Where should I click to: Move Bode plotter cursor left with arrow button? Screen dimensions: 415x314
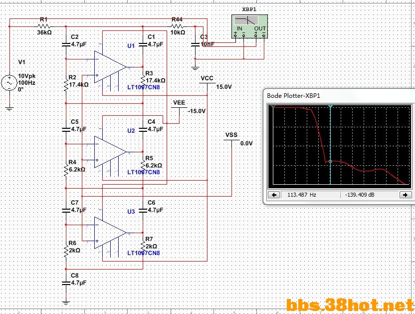(274, 195)
